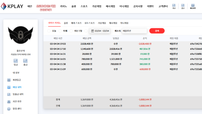Switch to the 슬롯 history tab
The width and height of the screenshot is (202, 114).
[x=66, y=23]
